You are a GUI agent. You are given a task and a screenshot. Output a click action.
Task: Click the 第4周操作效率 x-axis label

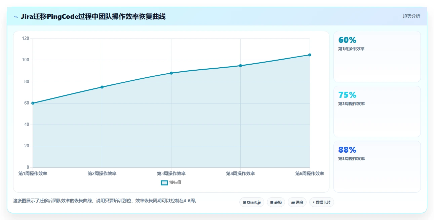tap(240, 173)
